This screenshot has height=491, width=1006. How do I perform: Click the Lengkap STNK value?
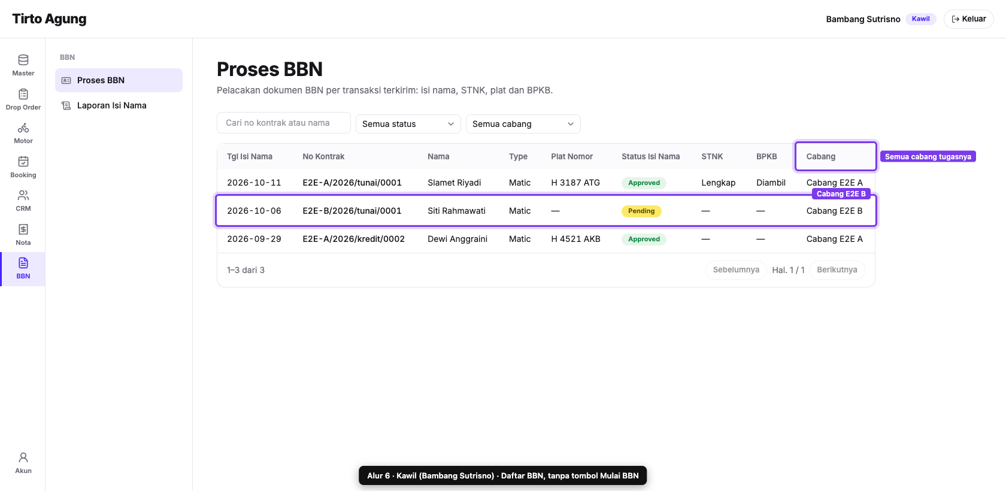[719, 183]
